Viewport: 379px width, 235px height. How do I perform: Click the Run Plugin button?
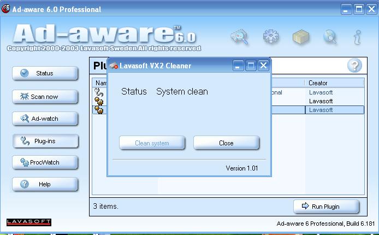(x=326, y=207)
